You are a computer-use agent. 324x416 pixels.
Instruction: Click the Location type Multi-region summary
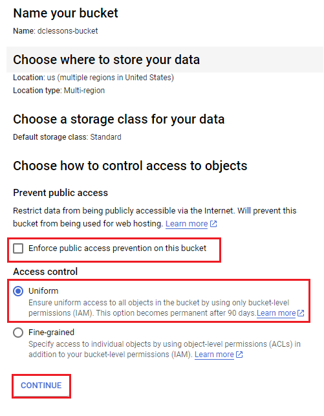[x=59, y=91]
